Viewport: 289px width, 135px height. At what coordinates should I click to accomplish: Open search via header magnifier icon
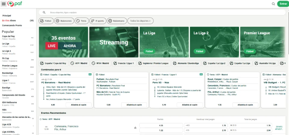[x=273, y=4]
